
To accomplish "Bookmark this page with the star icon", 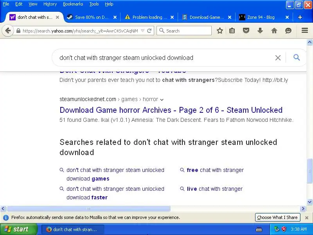I will click(220, 31).
